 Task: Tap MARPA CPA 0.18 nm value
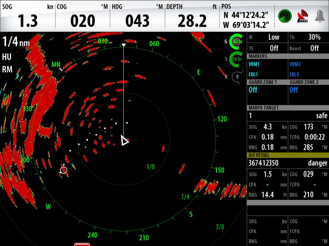268,137
